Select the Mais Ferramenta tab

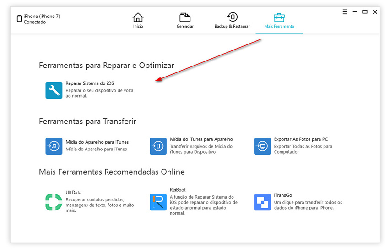279,21
